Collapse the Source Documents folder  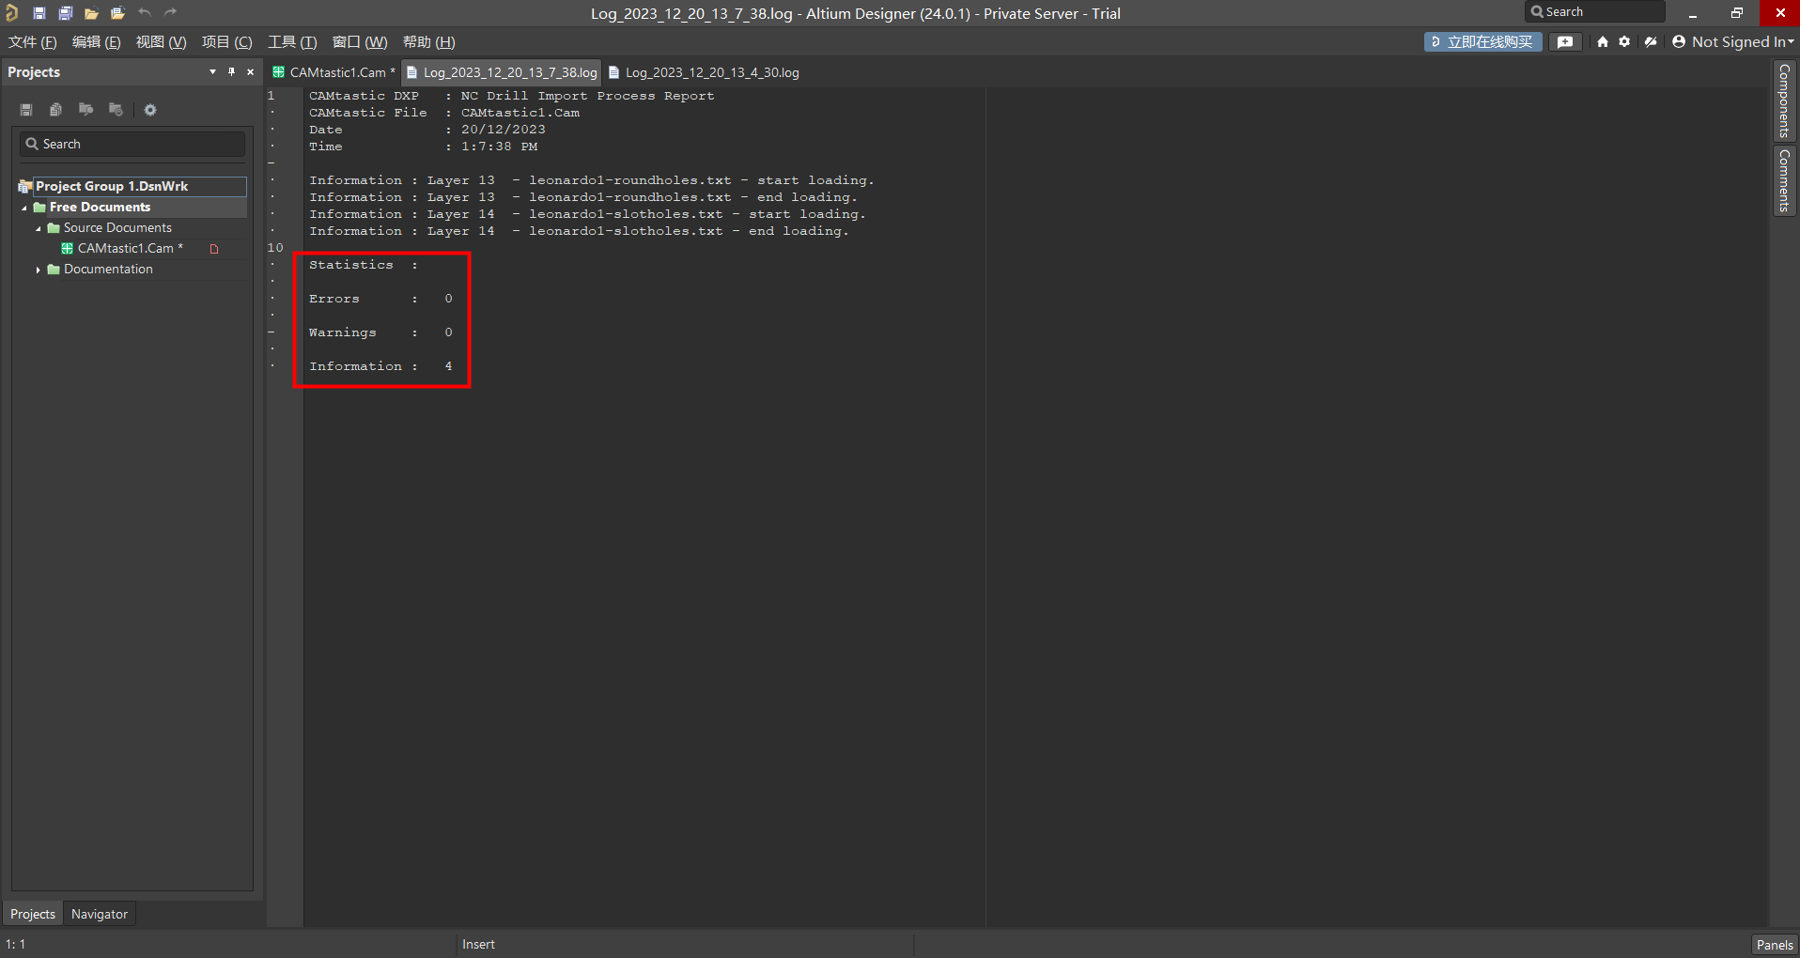[x=39, y=228]
